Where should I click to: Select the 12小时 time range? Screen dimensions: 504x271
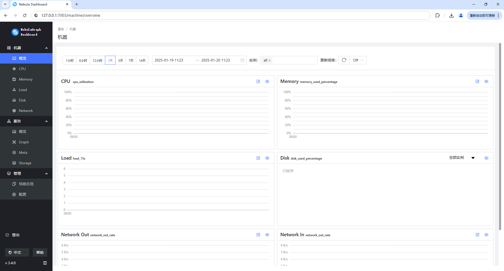(97, 60)
